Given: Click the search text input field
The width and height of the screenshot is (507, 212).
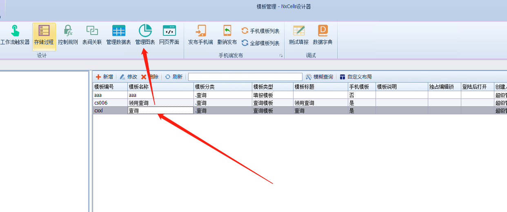Looking at the screenshot, I should point(245,77).
